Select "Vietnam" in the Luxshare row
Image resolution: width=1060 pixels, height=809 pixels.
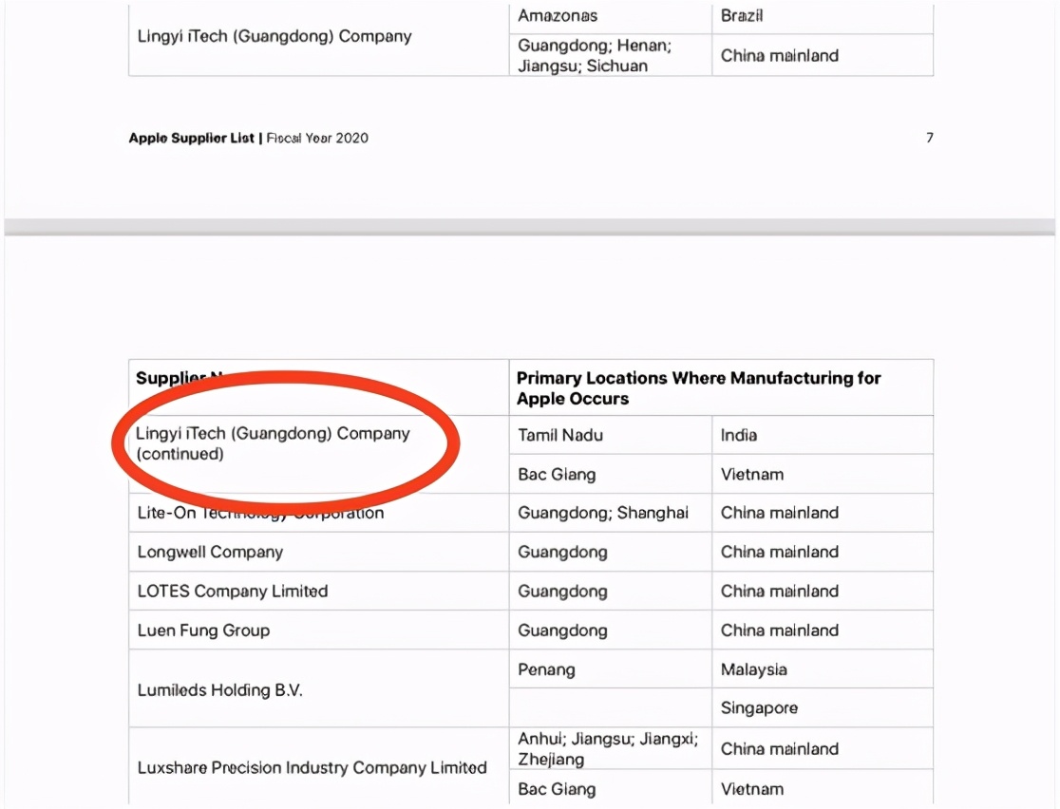click(x=752, y=789)
